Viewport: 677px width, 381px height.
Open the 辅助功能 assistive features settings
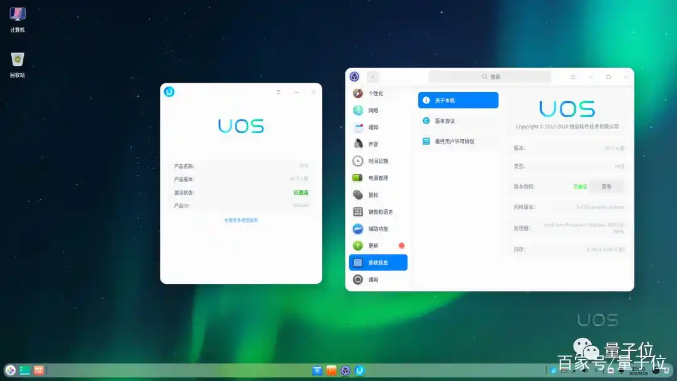point(378,229)
